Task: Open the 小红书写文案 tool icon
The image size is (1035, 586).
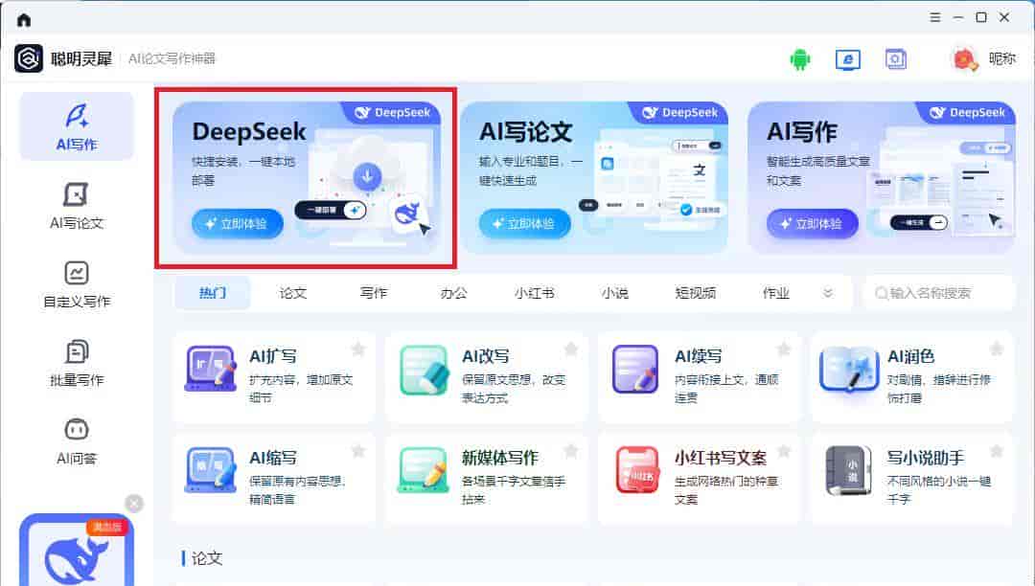Action: coord(636,470)
